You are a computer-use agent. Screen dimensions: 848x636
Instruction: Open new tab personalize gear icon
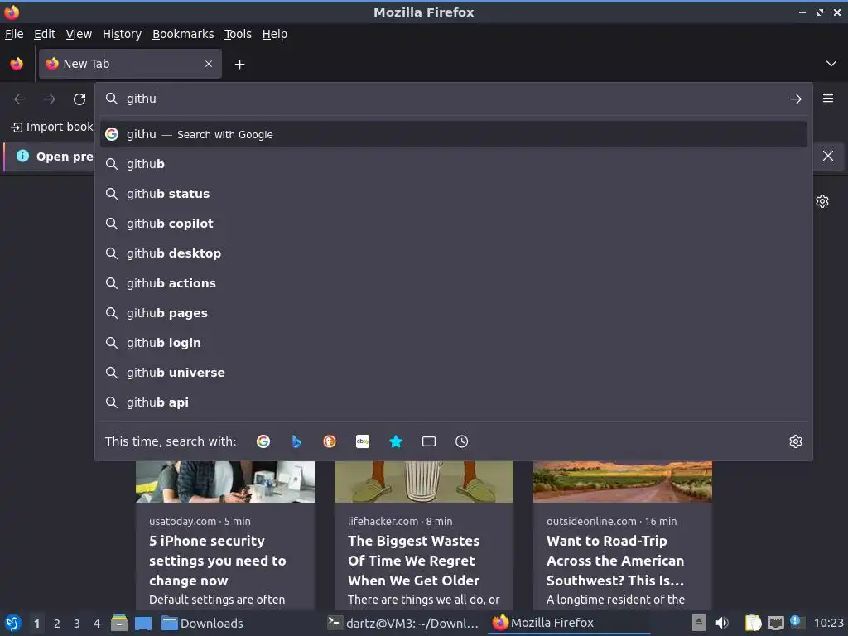pos(822,201)
